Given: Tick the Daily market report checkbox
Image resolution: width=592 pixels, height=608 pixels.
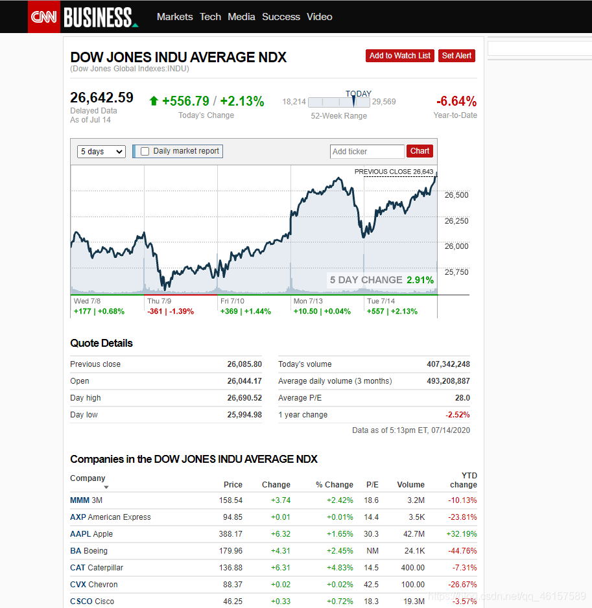Looking at the screenshot, I should click(145, 151).
